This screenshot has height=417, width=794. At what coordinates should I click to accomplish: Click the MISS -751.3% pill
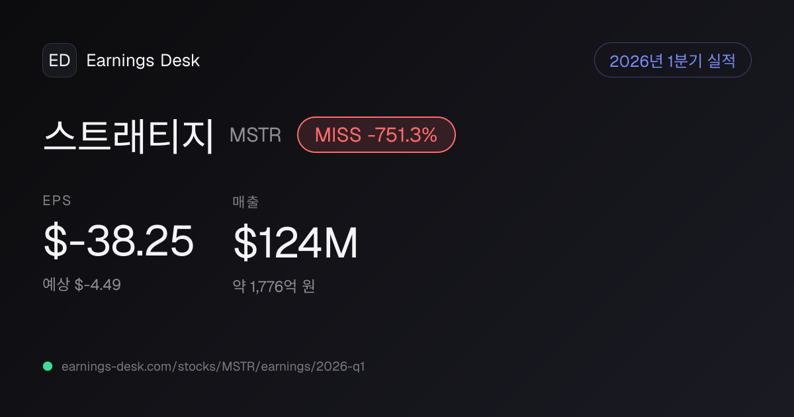(x=376, y=135)
